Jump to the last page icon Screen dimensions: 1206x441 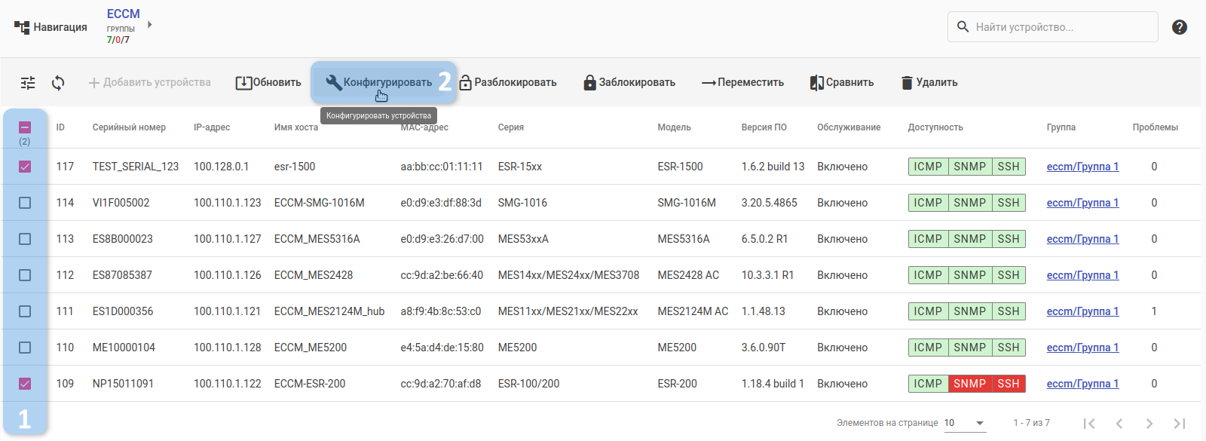1180,424
